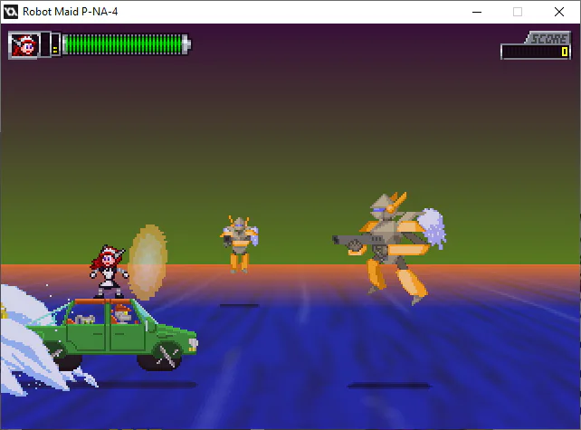This screenshot has width=581, height=430.
Task: Click the car's front wheel
Action: click(162, 356)
